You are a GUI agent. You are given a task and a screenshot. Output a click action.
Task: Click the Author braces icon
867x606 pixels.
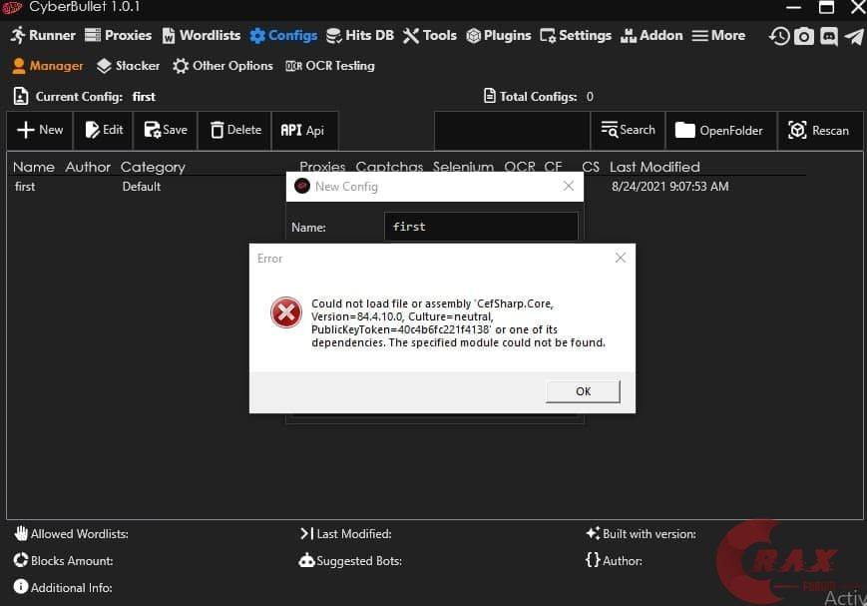pos(593,560)
